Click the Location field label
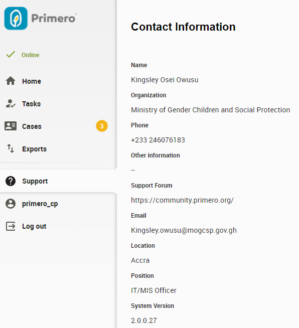 pyautogui.click(x=143, y=246)
